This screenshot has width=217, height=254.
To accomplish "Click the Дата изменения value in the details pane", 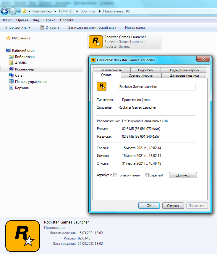I will 90,233.
